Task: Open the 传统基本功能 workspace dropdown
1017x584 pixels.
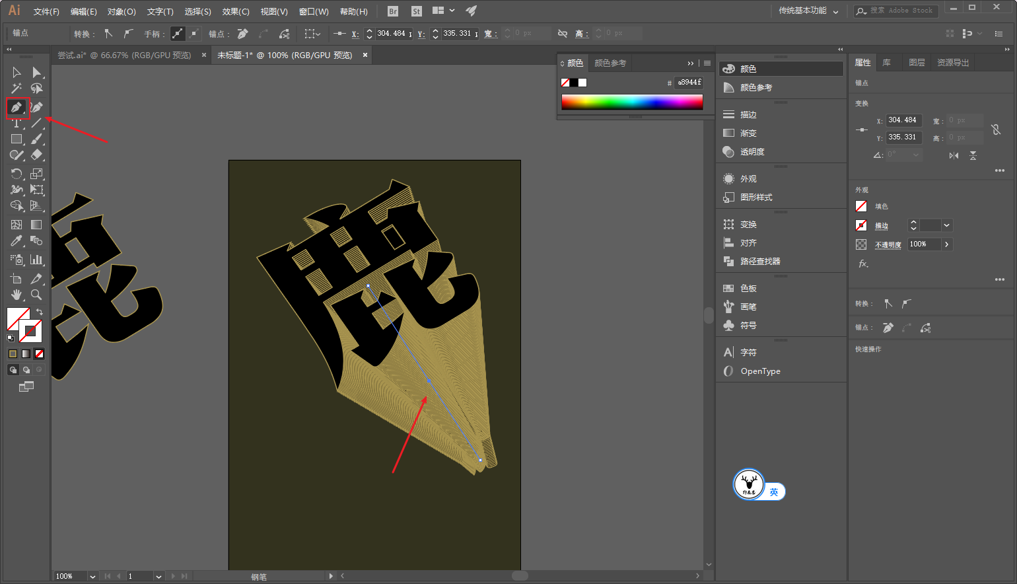Action: (808, 11)
